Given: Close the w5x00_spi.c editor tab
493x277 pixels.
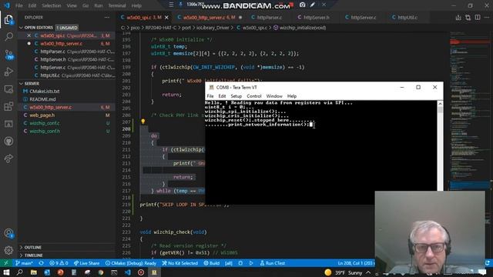Looking at the screenshot, I should 166,18.
